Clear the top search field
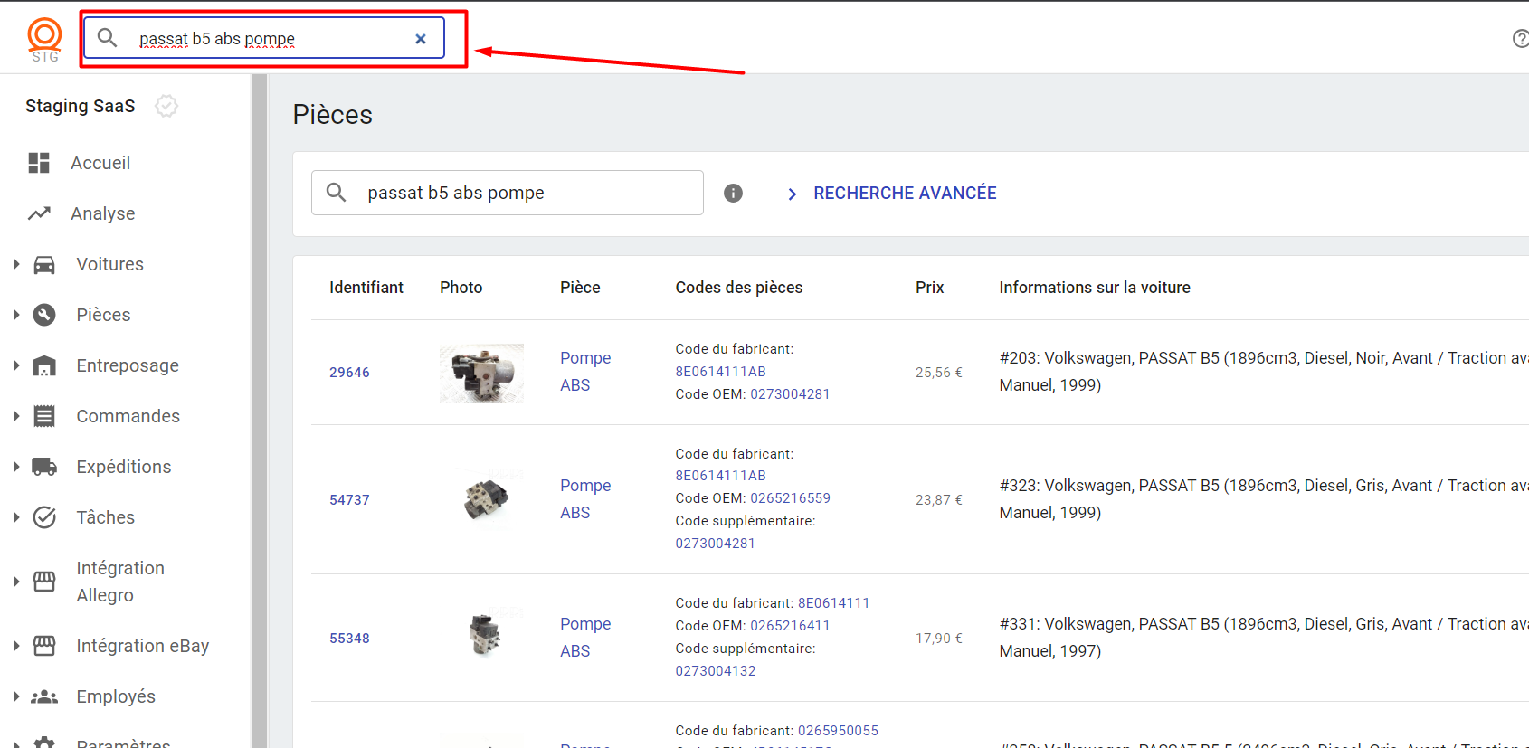 (x=421, y=39)
